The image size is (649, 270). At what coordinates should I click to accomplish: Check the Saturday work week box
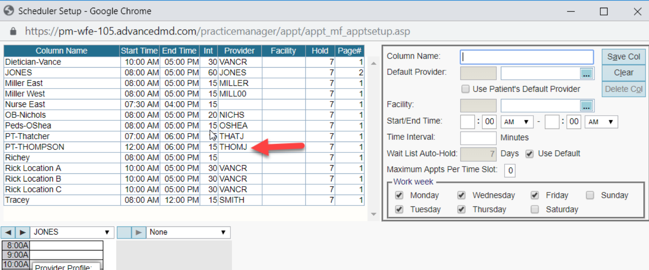(x=535, y=210)
